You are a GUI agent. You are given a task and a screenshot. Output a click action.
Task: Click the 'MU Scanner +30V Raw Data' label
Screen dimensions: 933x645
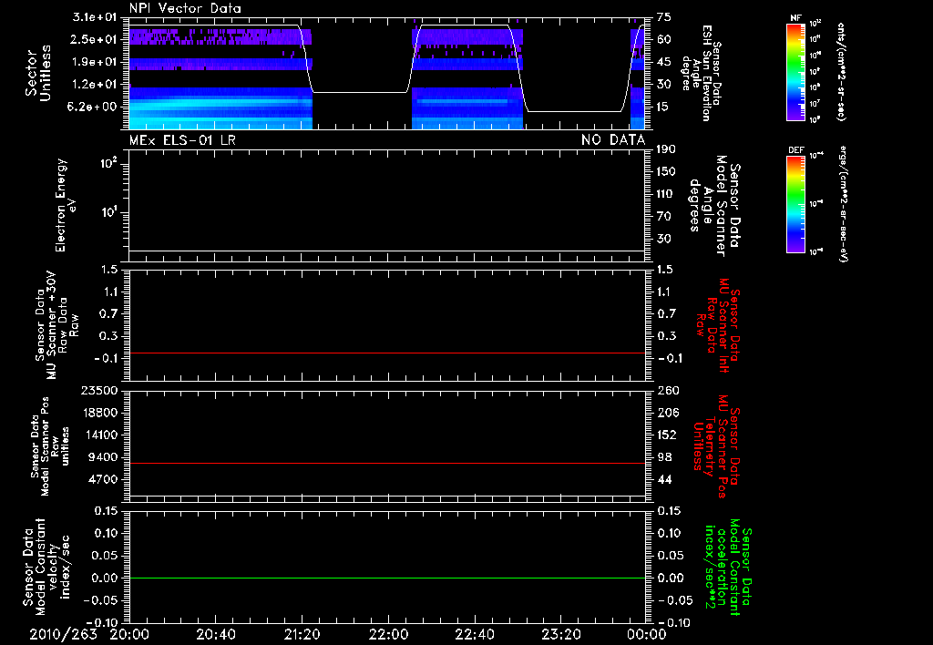56,325
